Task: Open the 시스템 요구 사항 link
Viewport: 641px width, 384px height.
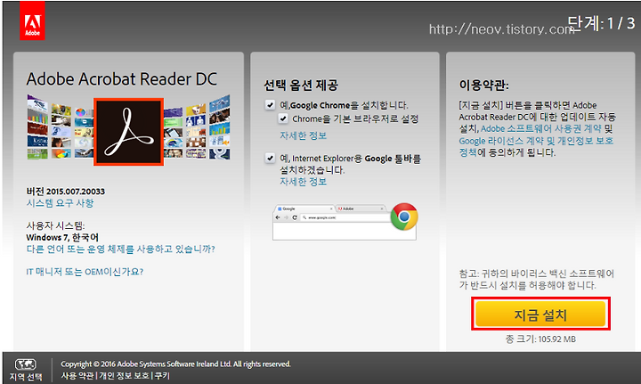Action: click(x=61, y=203)
